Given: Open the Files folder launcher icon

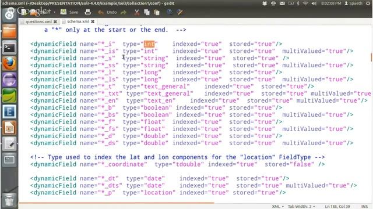Looking at the screenshot, I should click(x=9, y=32).
